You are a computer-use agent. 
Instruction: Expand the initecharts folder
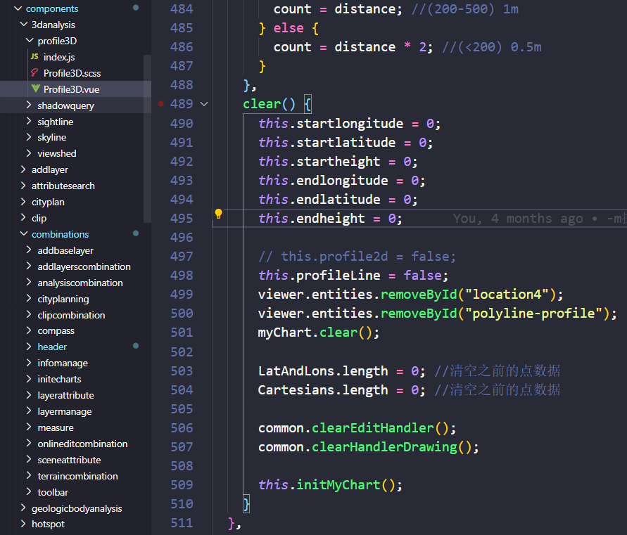click(29, 379)
